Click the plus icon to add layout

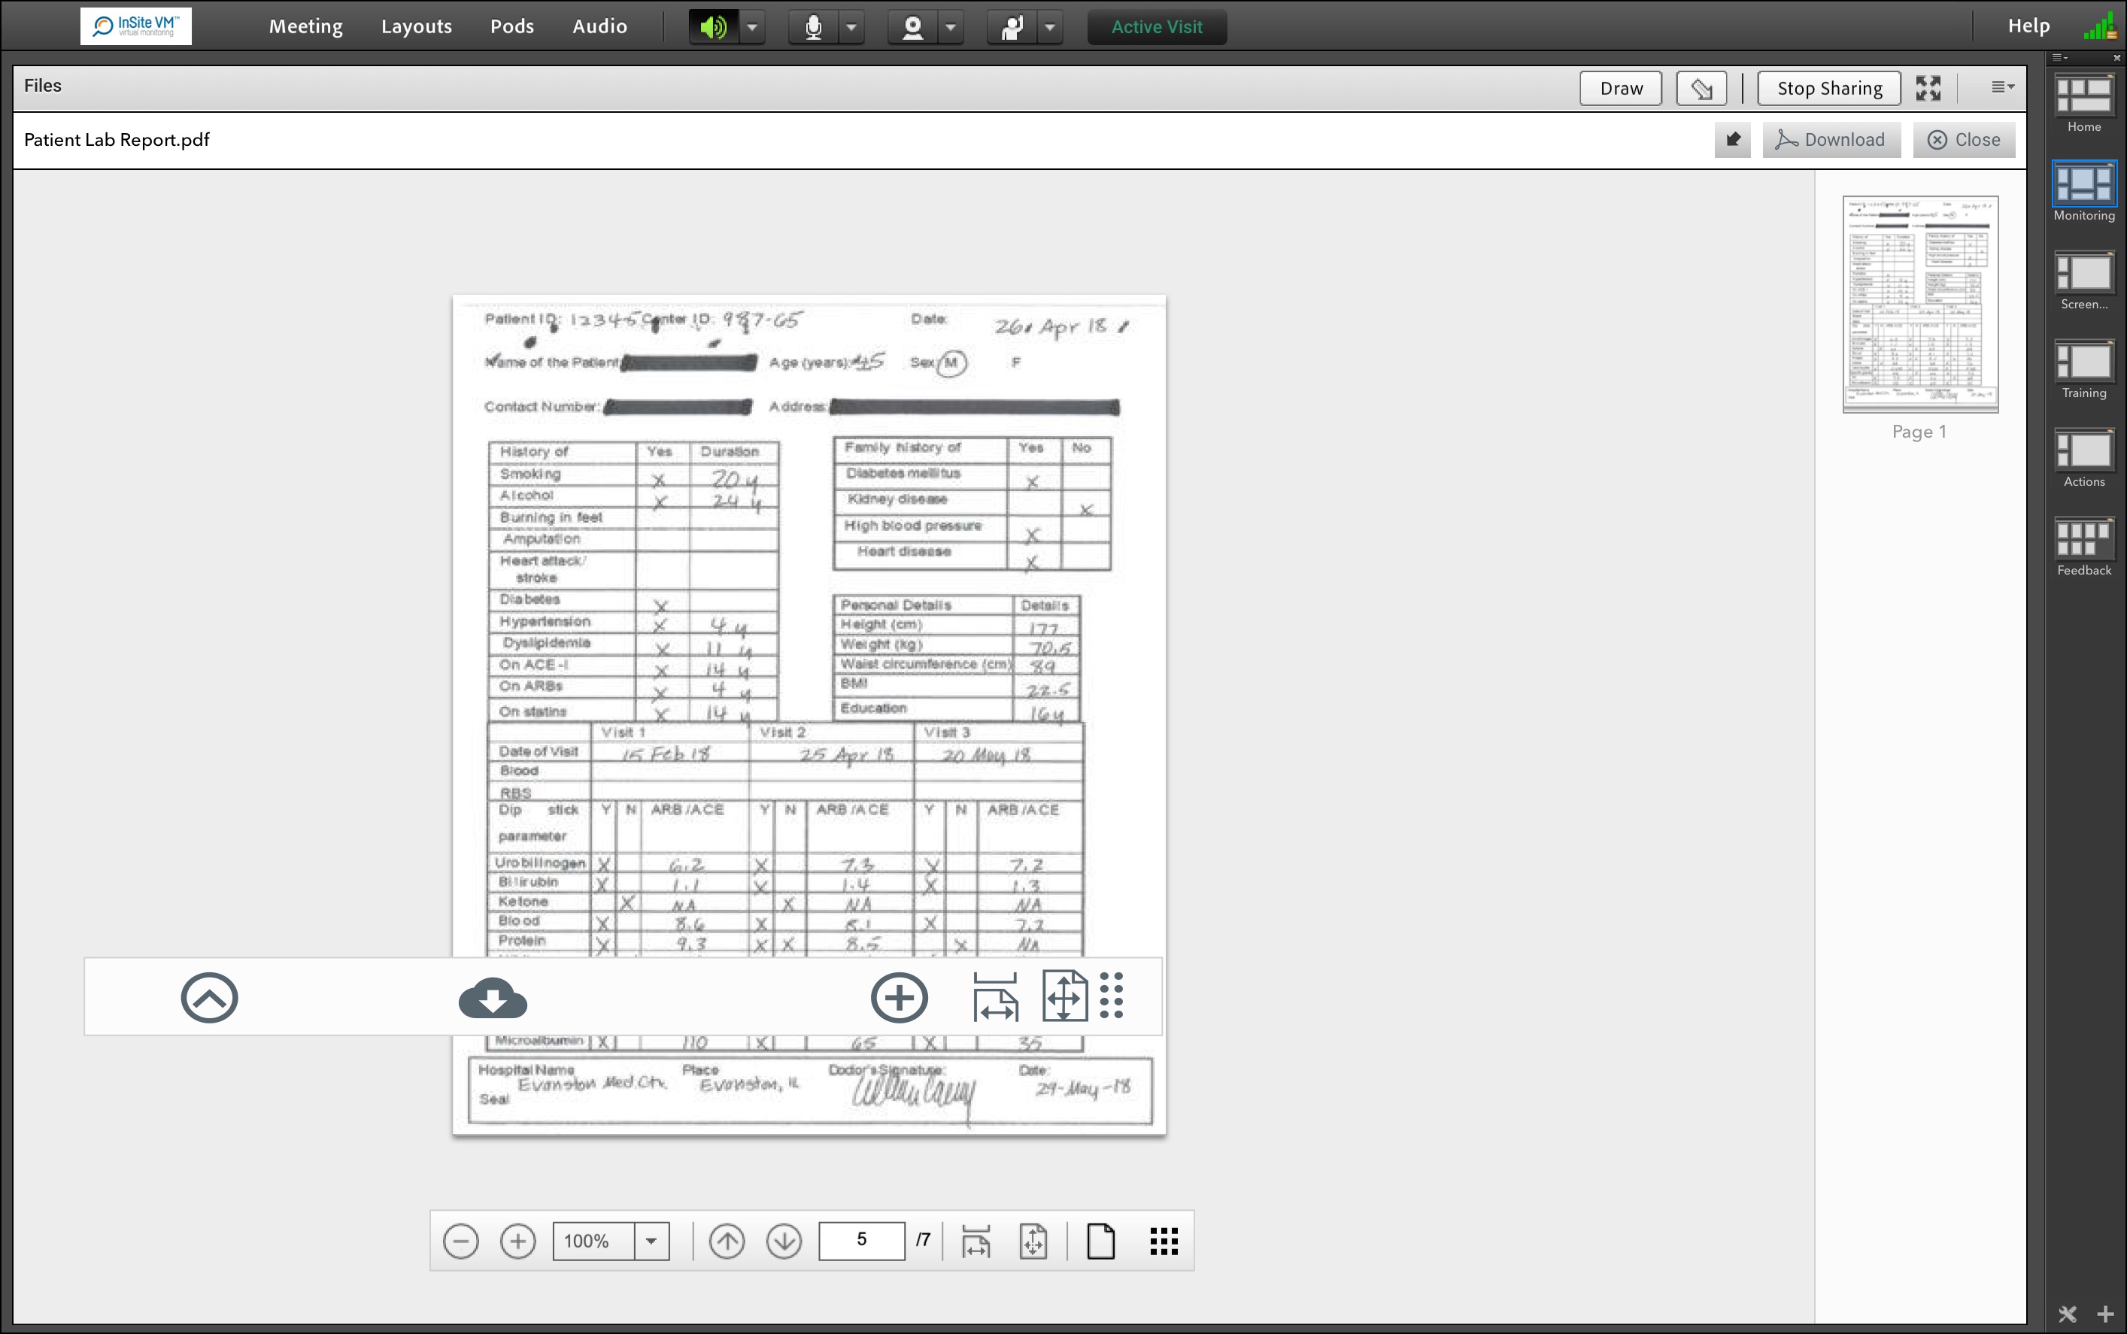click(x=2106, y=1314)
